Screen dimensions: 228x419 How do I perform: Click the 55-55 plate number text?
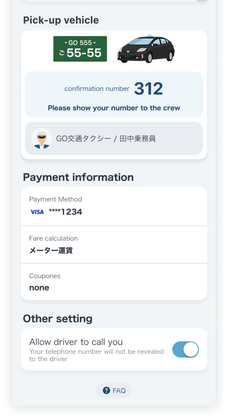pos(84,53)
